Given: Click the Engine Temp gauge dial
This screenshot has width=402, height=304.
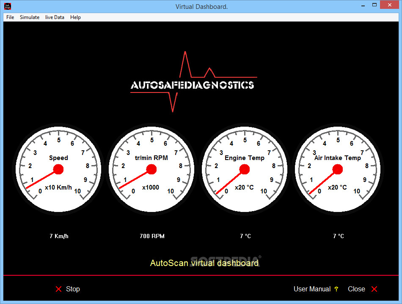Looking at the screenshot, I should [245, 169].
